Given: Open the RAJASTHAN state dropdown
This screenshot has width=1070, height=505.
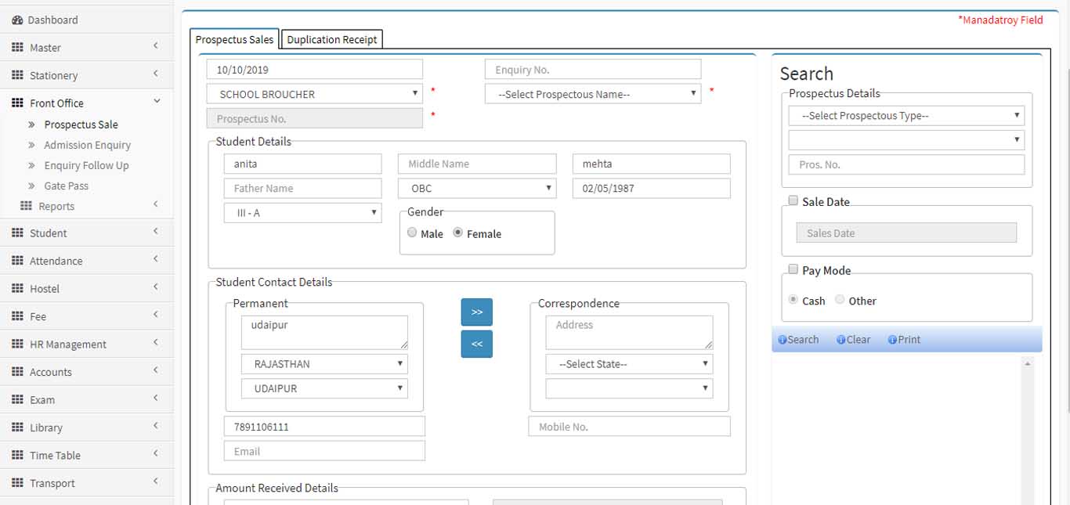Looking at the screenshot, I should [x=324, y=364].
